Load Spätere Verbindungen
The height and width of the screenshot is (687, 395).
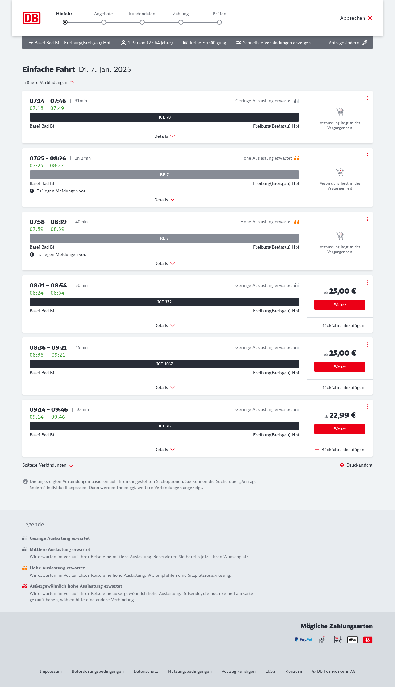click(x=48, y=465)
